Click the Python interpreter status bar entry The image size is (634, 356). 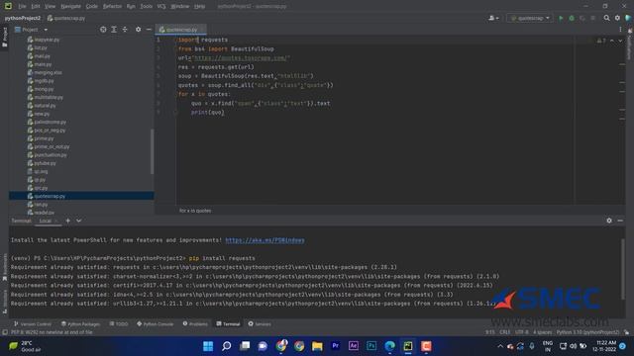click(x=587, y=332)
